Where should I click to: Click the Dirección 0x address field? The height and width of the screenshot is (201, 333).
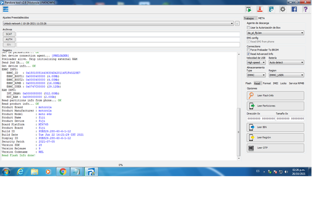[x=261, y=119]
